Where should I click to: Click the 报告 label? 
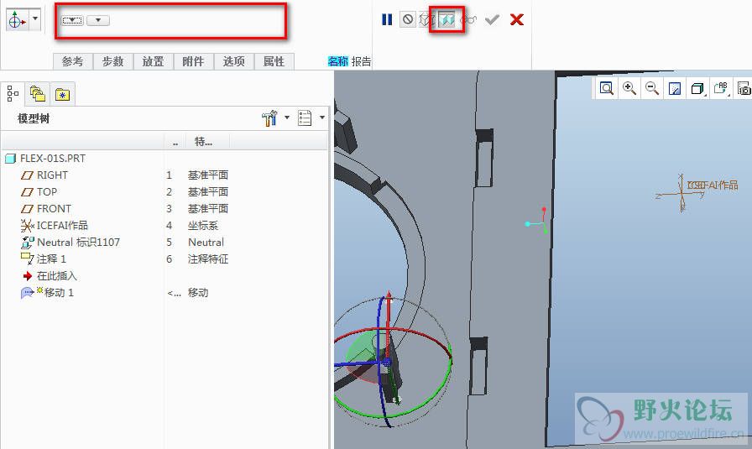click(361, 61)
